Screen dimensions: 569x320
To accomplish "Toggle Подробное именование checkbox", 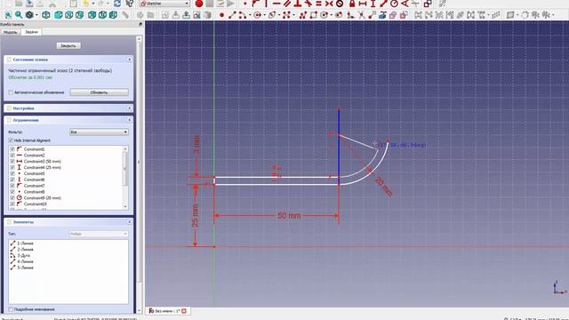I will [11, 309].
